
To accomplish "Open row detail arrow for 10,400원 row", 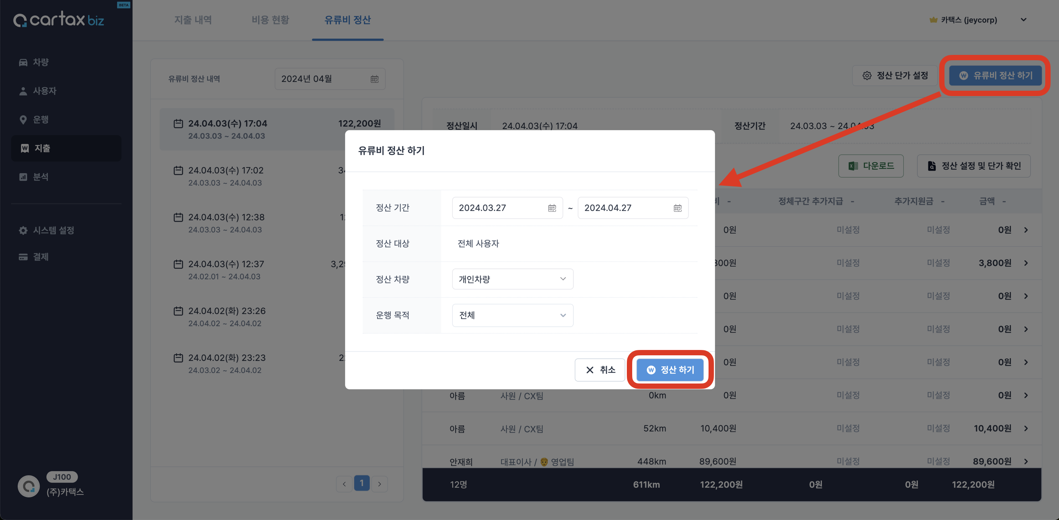I will 1026,429.
